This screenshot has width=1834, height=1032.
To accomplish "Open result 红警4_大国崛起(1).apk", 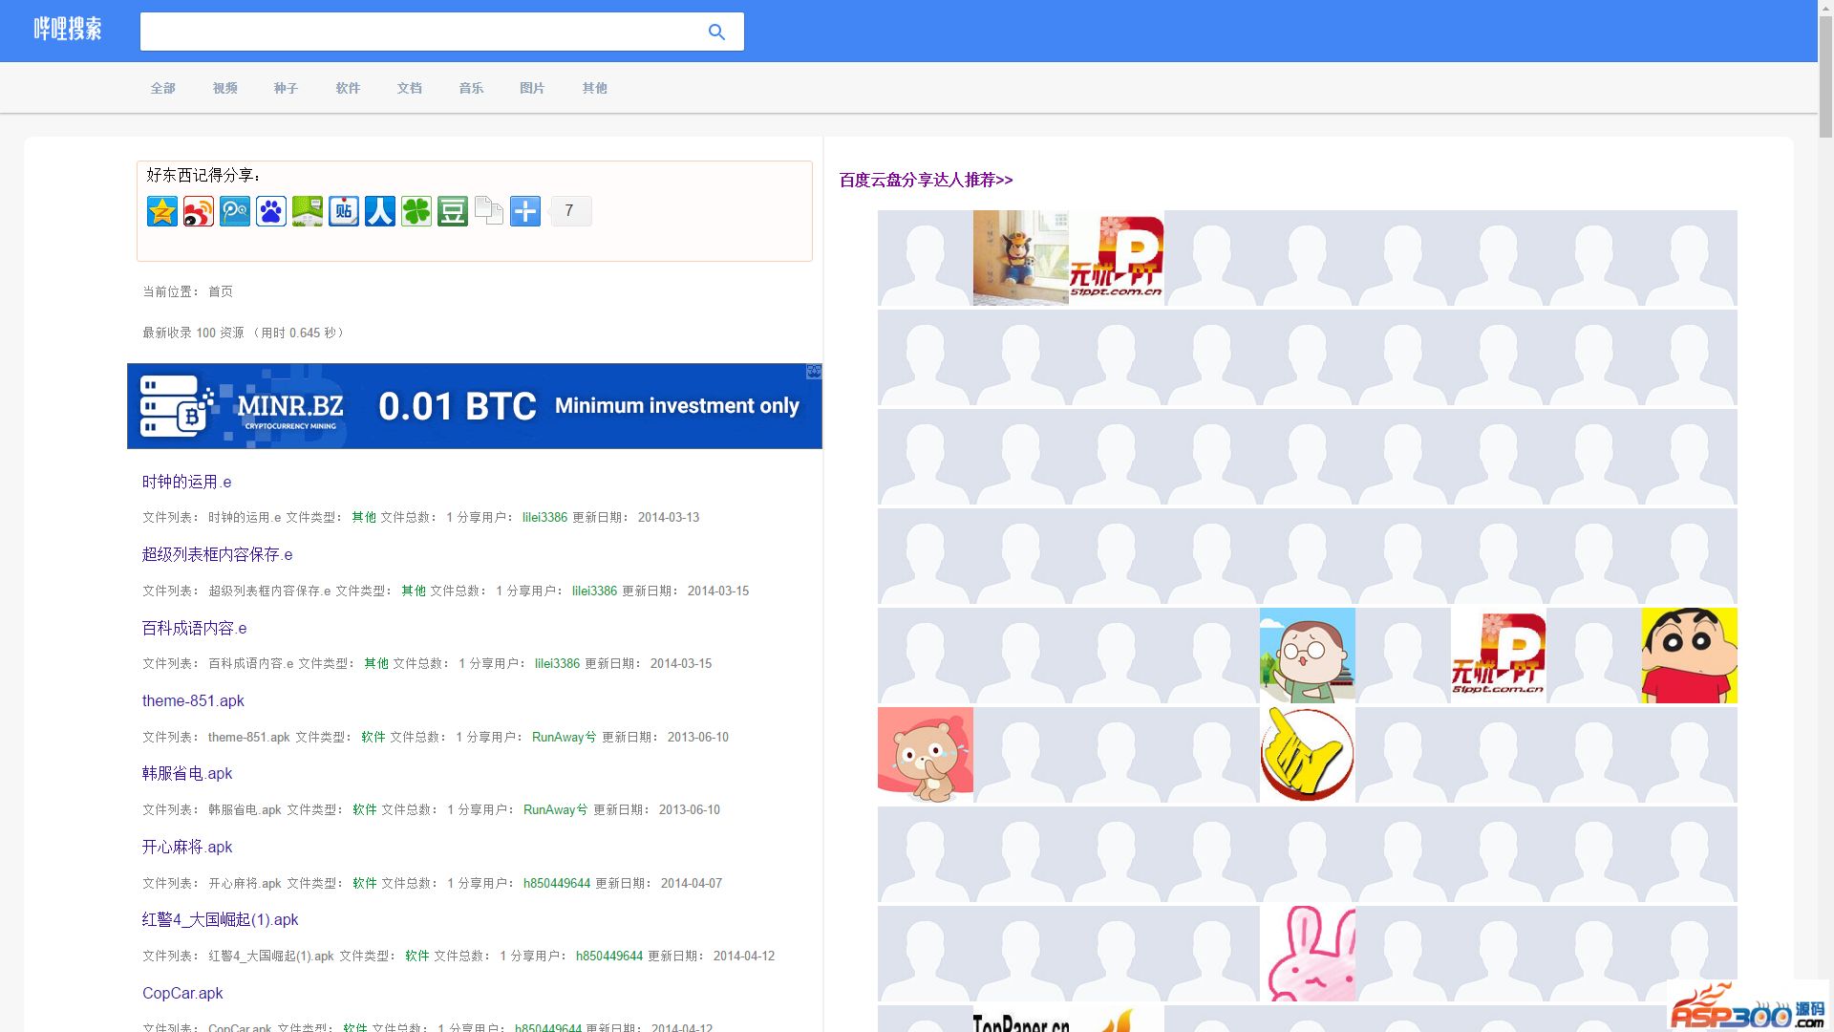I will point(220,919).
